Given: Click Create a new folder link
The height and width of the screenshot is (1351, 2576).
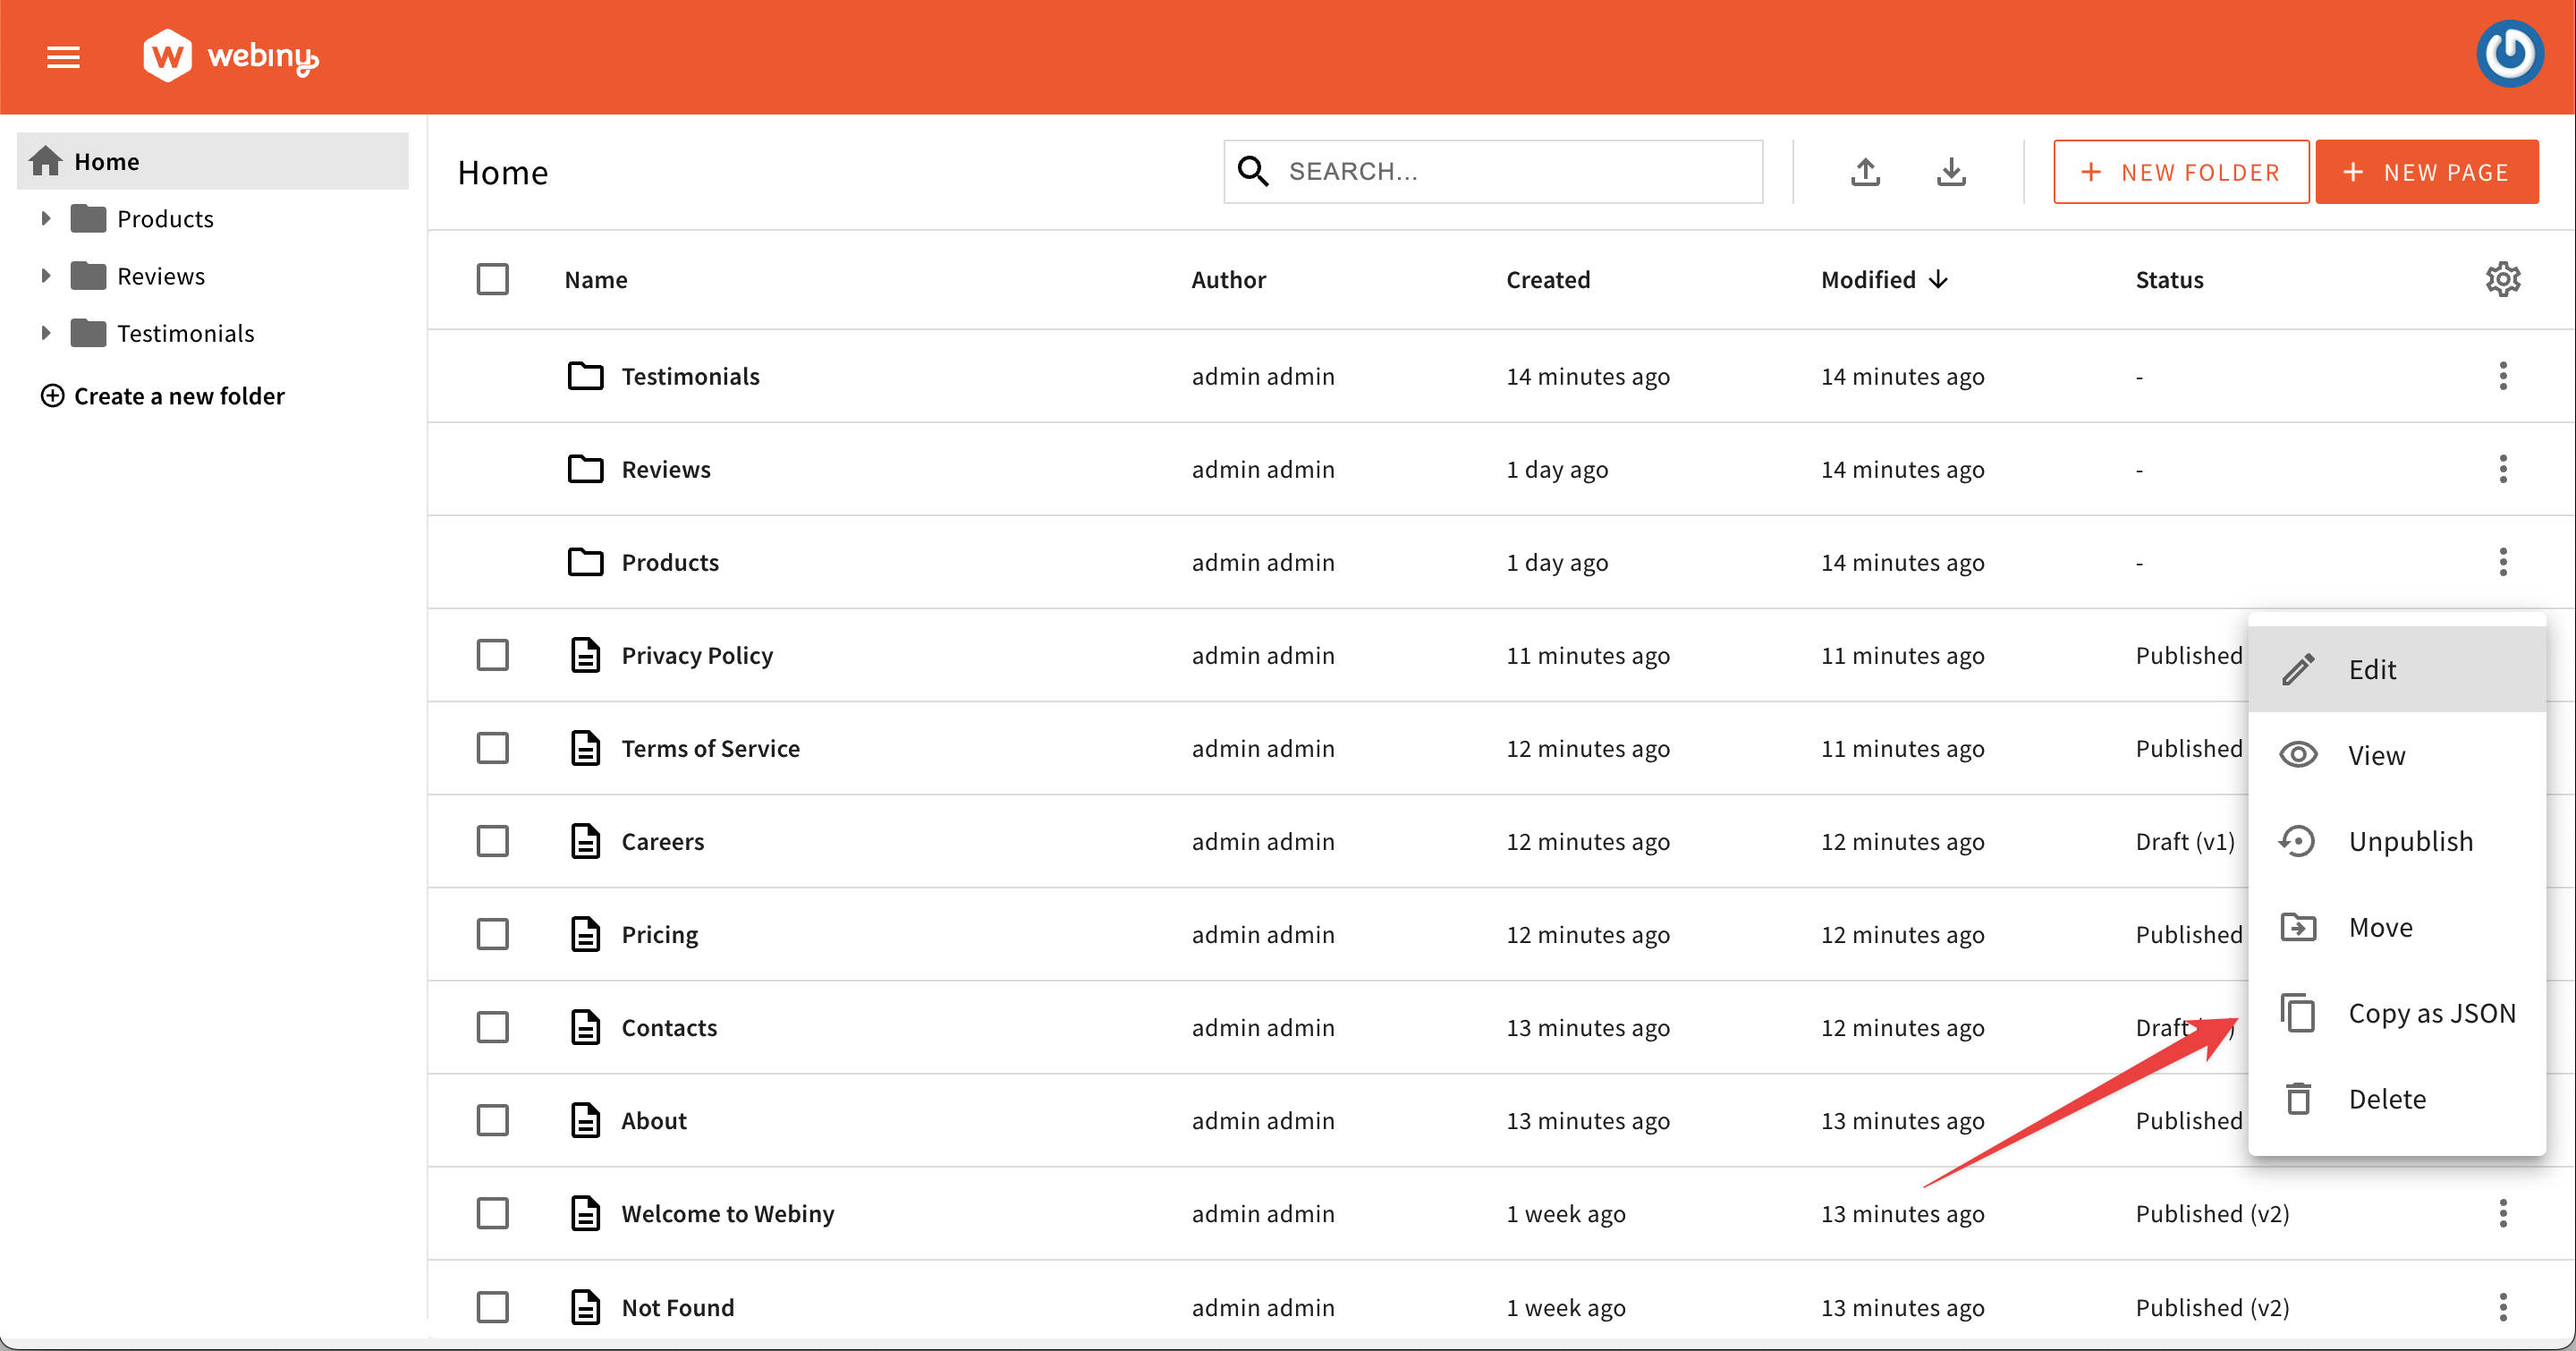Looking at the screenshot, I should tap(163, 396).
